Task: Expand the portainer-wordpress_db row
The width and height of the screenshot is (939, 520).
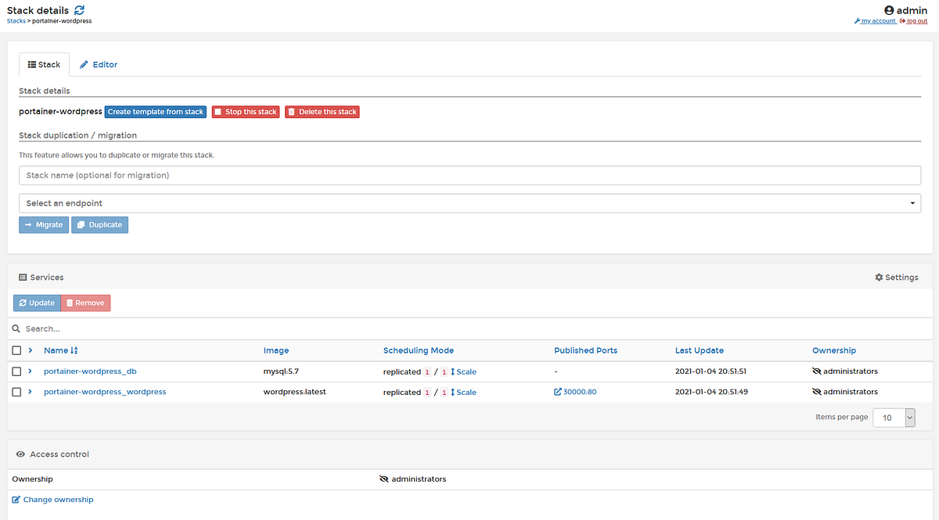Action: coord(31,371)
